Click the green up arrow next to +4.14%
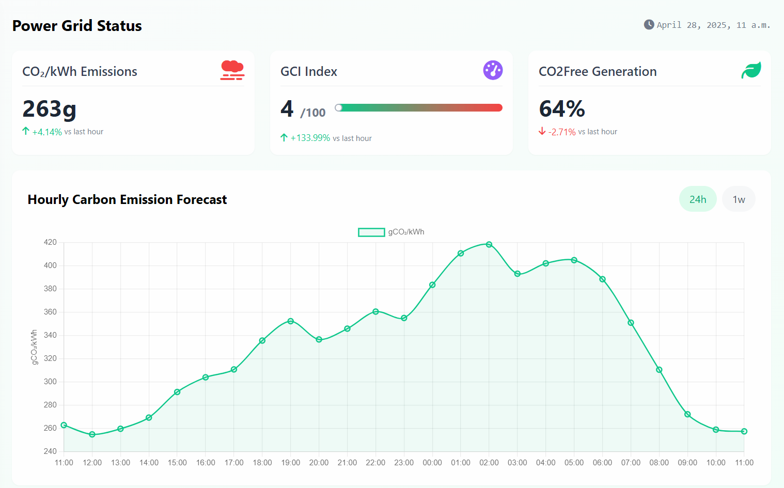Image resolution: width=784 pixels, height=488 pixels. (x=26, y=131)
